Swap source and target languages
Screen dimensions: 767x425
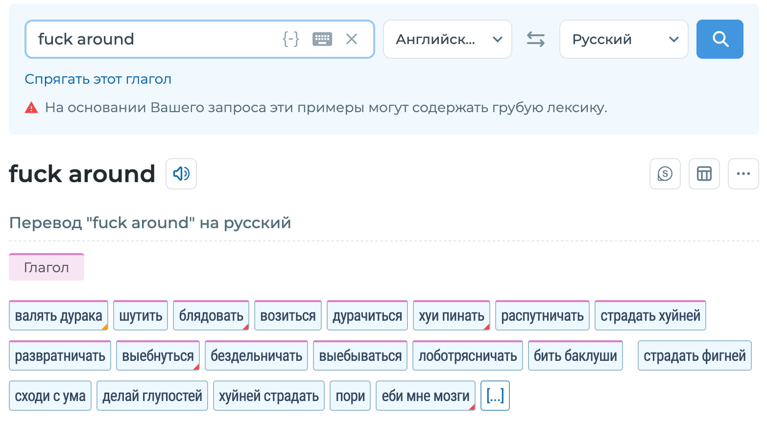(535, 39)
